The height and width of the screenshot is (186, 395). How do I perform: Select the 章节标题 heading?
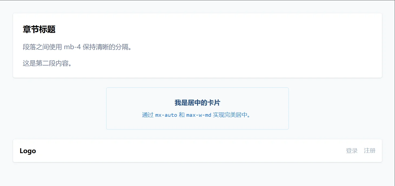click(x=39, y=29)
